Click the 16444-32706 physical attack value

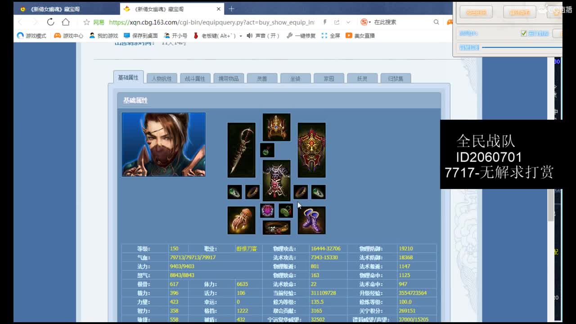pos(325,248)
